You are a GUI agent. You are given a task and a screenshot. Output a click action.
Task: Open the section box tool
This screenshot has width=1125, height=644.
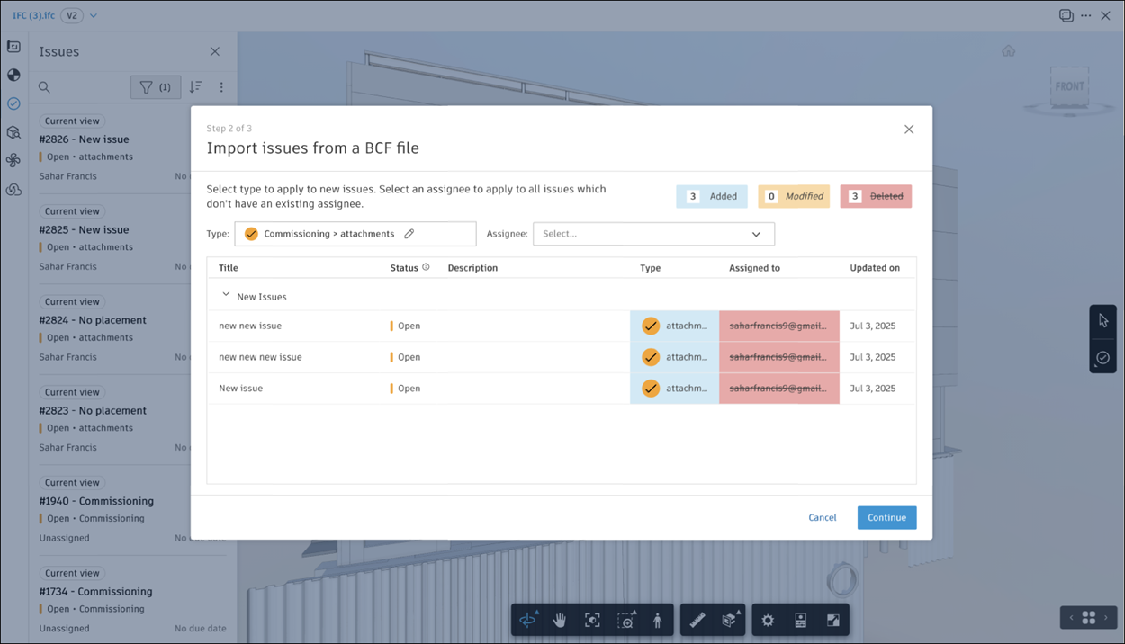pos(730,620)
